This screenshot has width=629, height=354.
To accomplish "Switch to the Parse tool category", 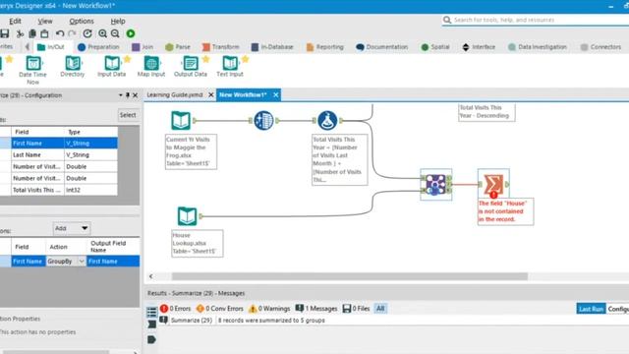I will point(178,47).
